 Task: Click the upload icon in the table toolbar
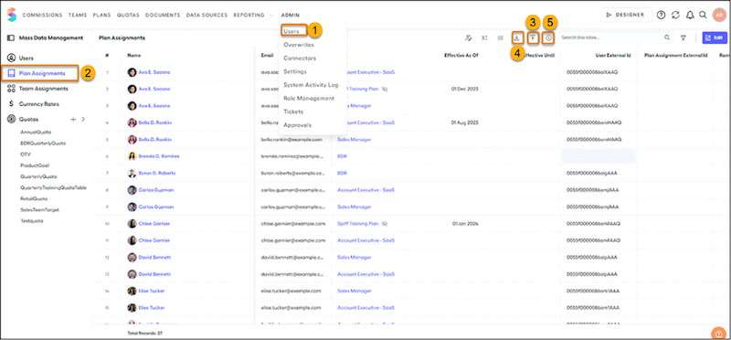533,37
